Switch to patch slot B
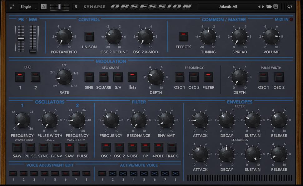303x186 pixels. tap(76, 7)
